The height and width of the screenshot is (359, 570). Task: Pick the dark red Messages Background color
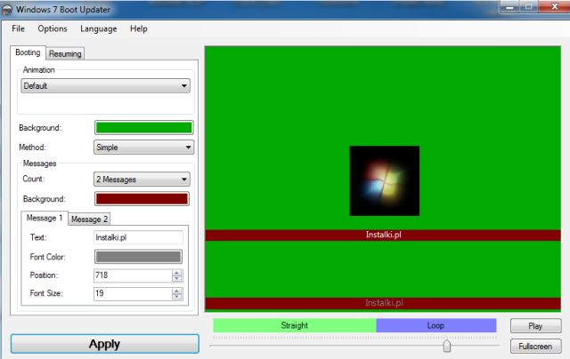(x=142, y=199)
